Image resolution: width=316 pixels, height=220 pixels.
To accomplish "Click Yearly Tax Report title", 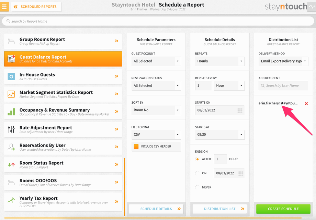I will pos(38,198).
